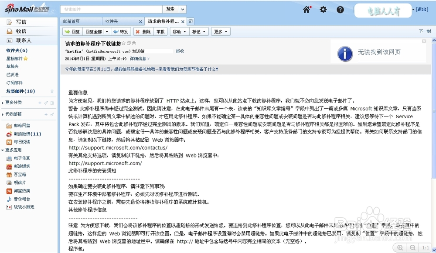Open settings with the gear icon
Screen dimensions: 436x253
coord(323,10)
